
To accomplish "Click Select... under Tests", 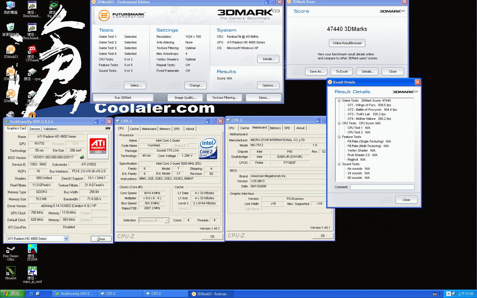I will click(135, 85).
